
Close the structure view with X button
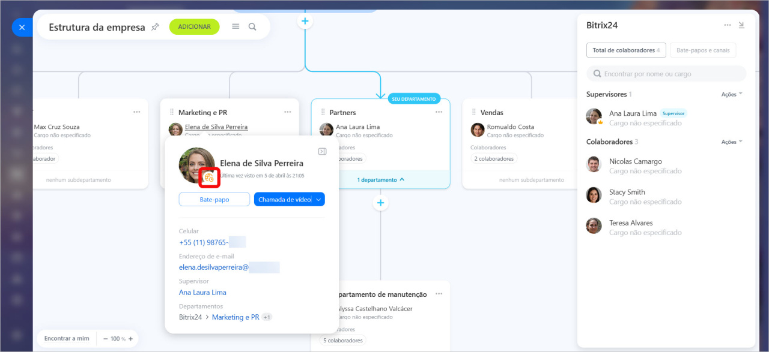click(22, 28)
